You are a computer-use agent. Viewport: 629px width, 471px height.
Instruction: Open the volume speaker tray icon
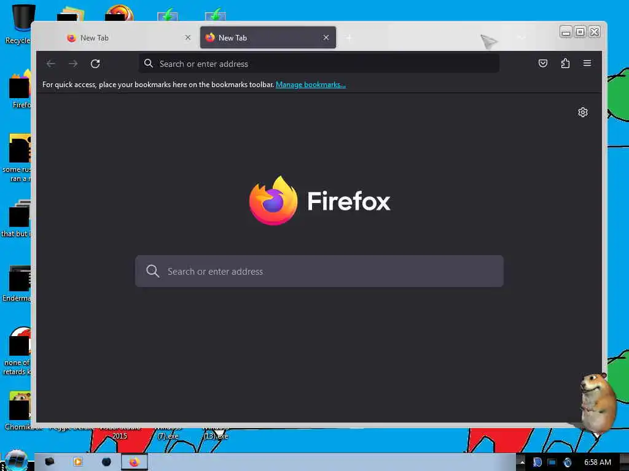(x=567, y=462)
